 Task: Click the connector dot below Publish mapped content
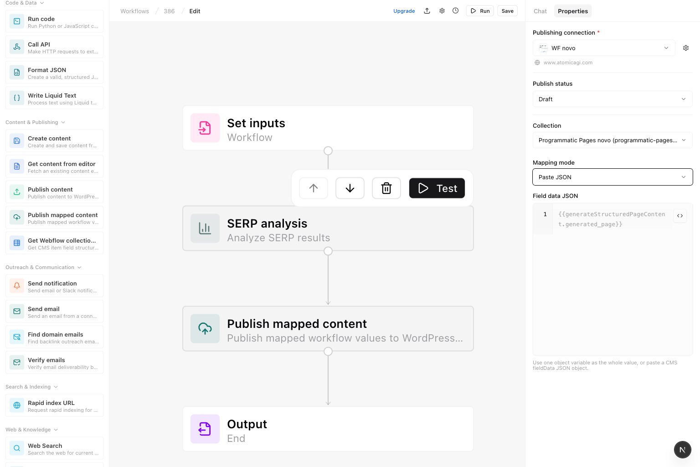328,351
